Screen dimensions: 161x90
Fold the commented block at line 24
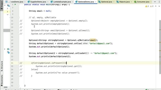(x=19, y=63)
